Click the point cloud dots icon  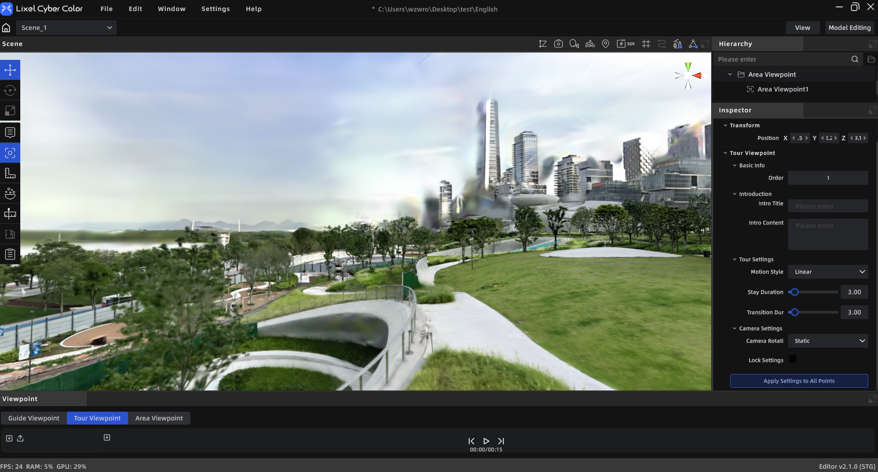point(590,44)
